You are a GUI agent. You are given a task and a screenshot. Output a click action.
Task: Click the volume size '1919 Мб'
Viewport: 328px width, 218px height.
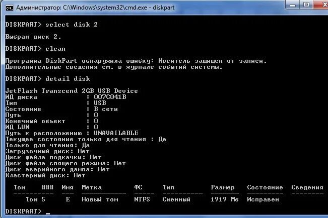(225, 199)
